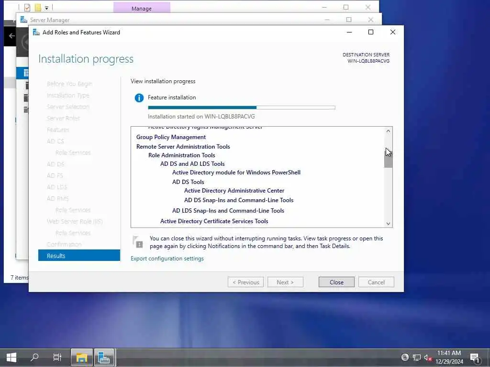Click the Installation Type step in sidebar
The width and height of the screenshot is (490, 367).
pyautogui.click(x=68, y=96)
